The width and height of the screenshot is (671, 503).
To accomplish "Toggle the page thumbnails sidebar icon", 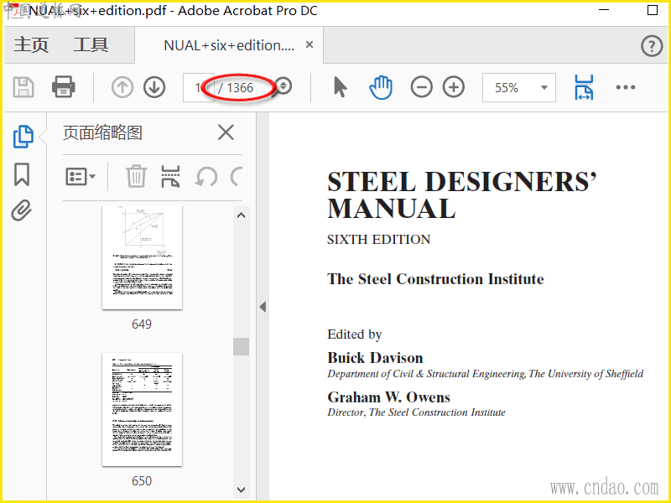I will coord(23,137).
